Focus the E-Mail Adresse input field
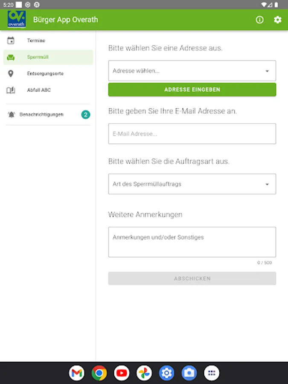288x384 pixels. 192,134
